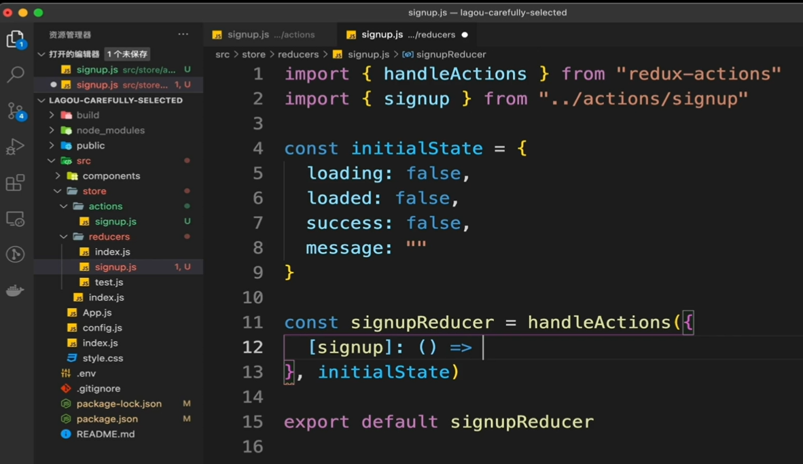Click the 'signup.js' breadcrumb segment
This screenshot has width=803, height=464.
tap(368, 54)
